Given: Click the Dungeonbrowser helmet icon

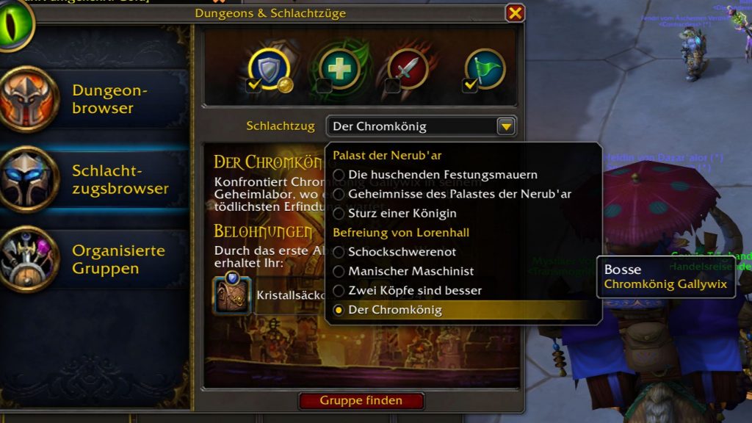Looking at the screenshot, I should tap(29, 99).
